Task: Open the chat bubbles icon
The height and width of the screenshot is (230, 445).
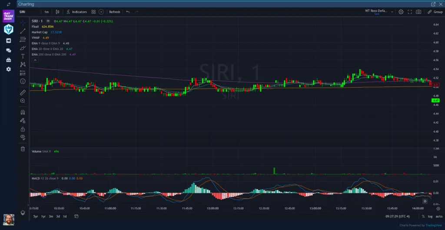Action: click(x=9, y=50)
